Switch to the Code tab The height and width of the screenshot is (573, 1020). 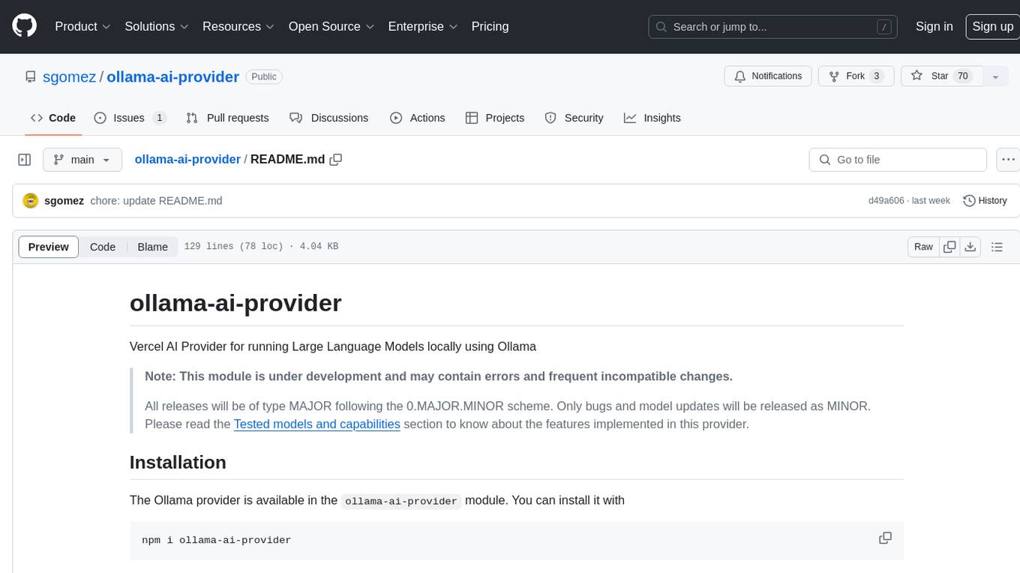52,118
